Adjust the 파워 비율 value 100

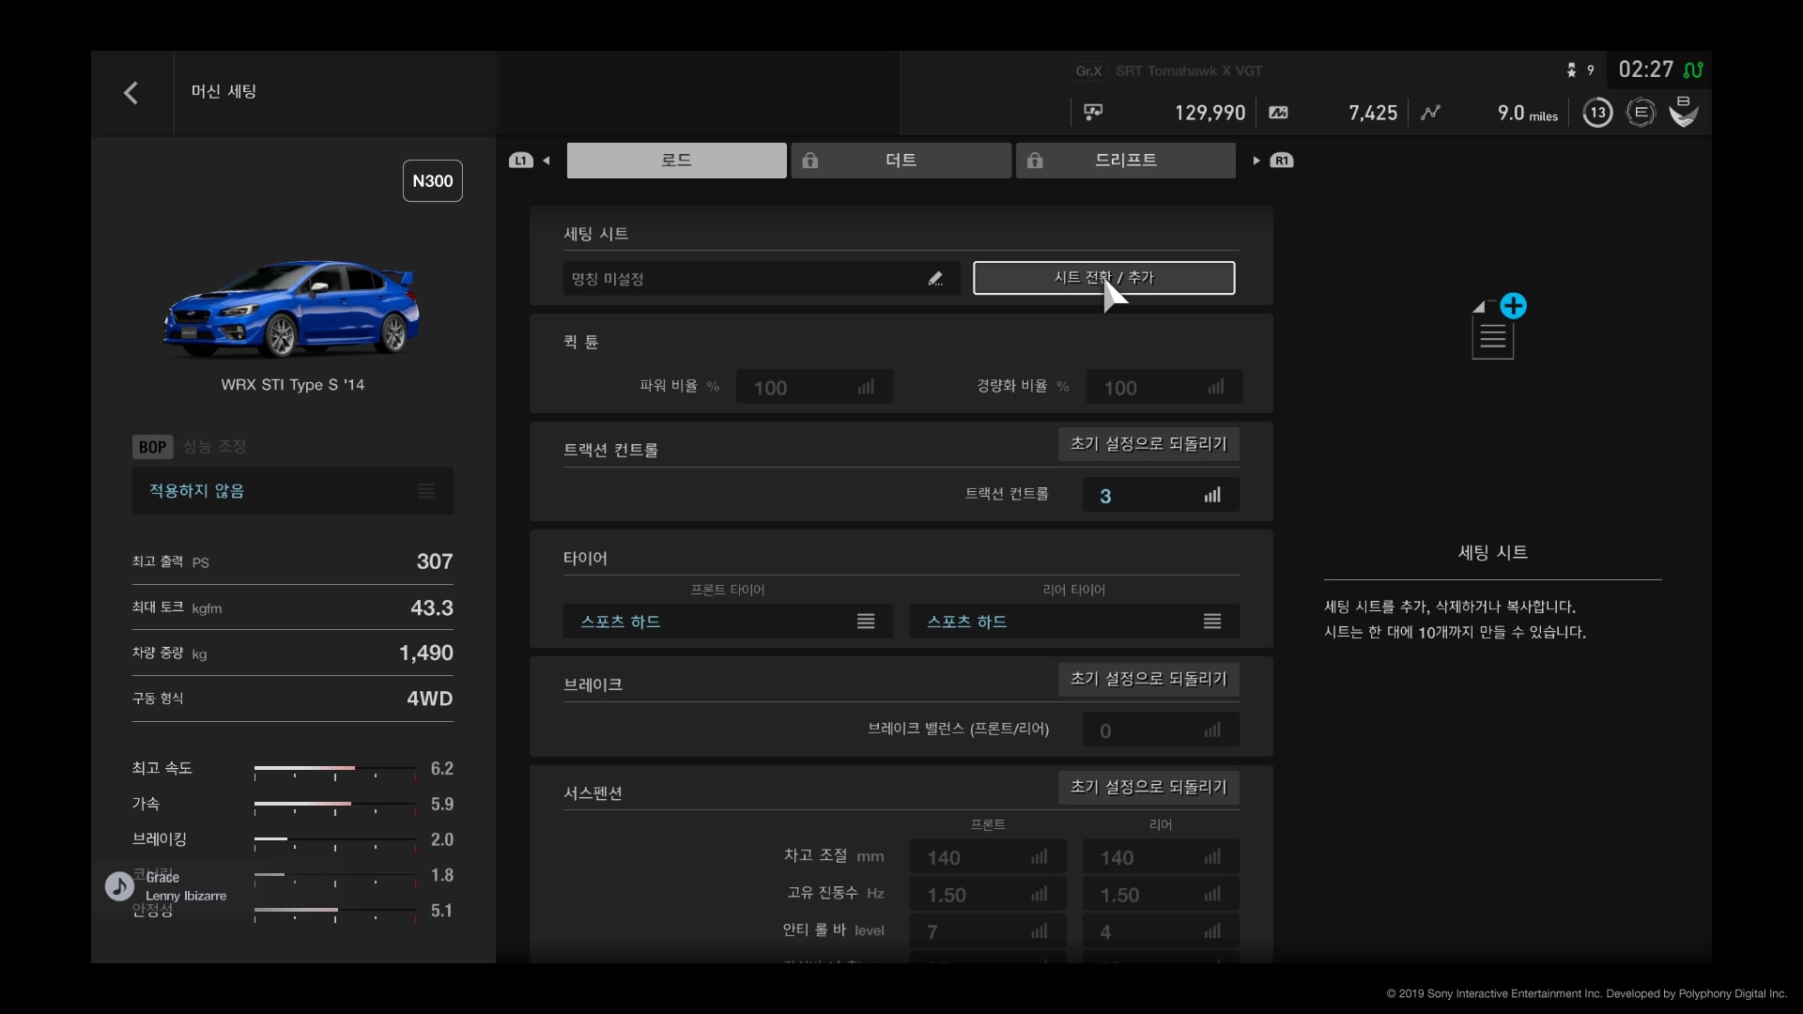point(814,387)
